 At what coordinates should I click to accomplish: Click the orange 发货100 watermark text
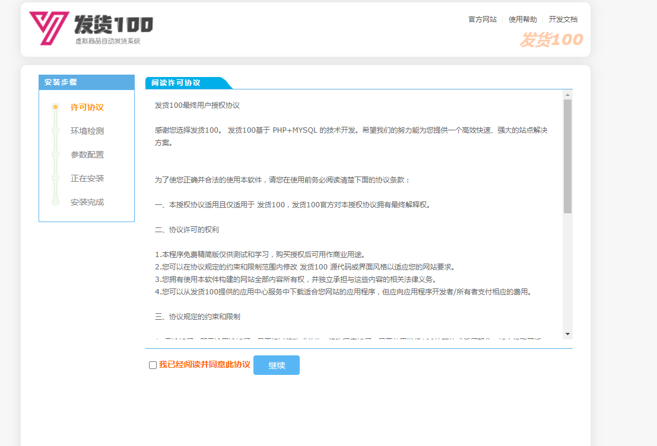(x=551, y=40)
